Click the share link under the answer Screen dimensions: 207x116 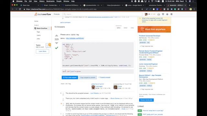[x=62, y=84]
